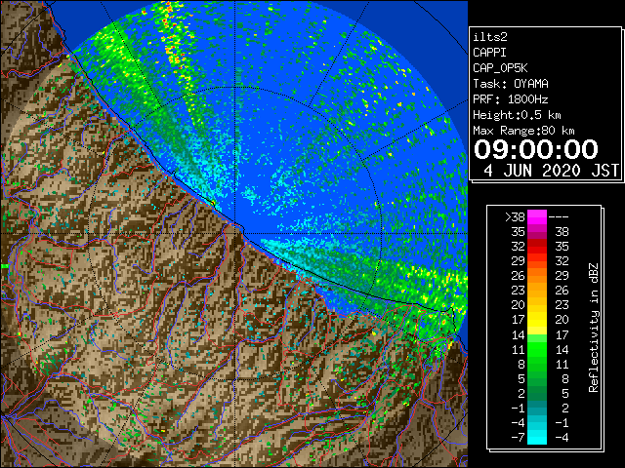The image size is (625, 468).
Task: Select the CAPPI product label
Action: pos(489,53)
